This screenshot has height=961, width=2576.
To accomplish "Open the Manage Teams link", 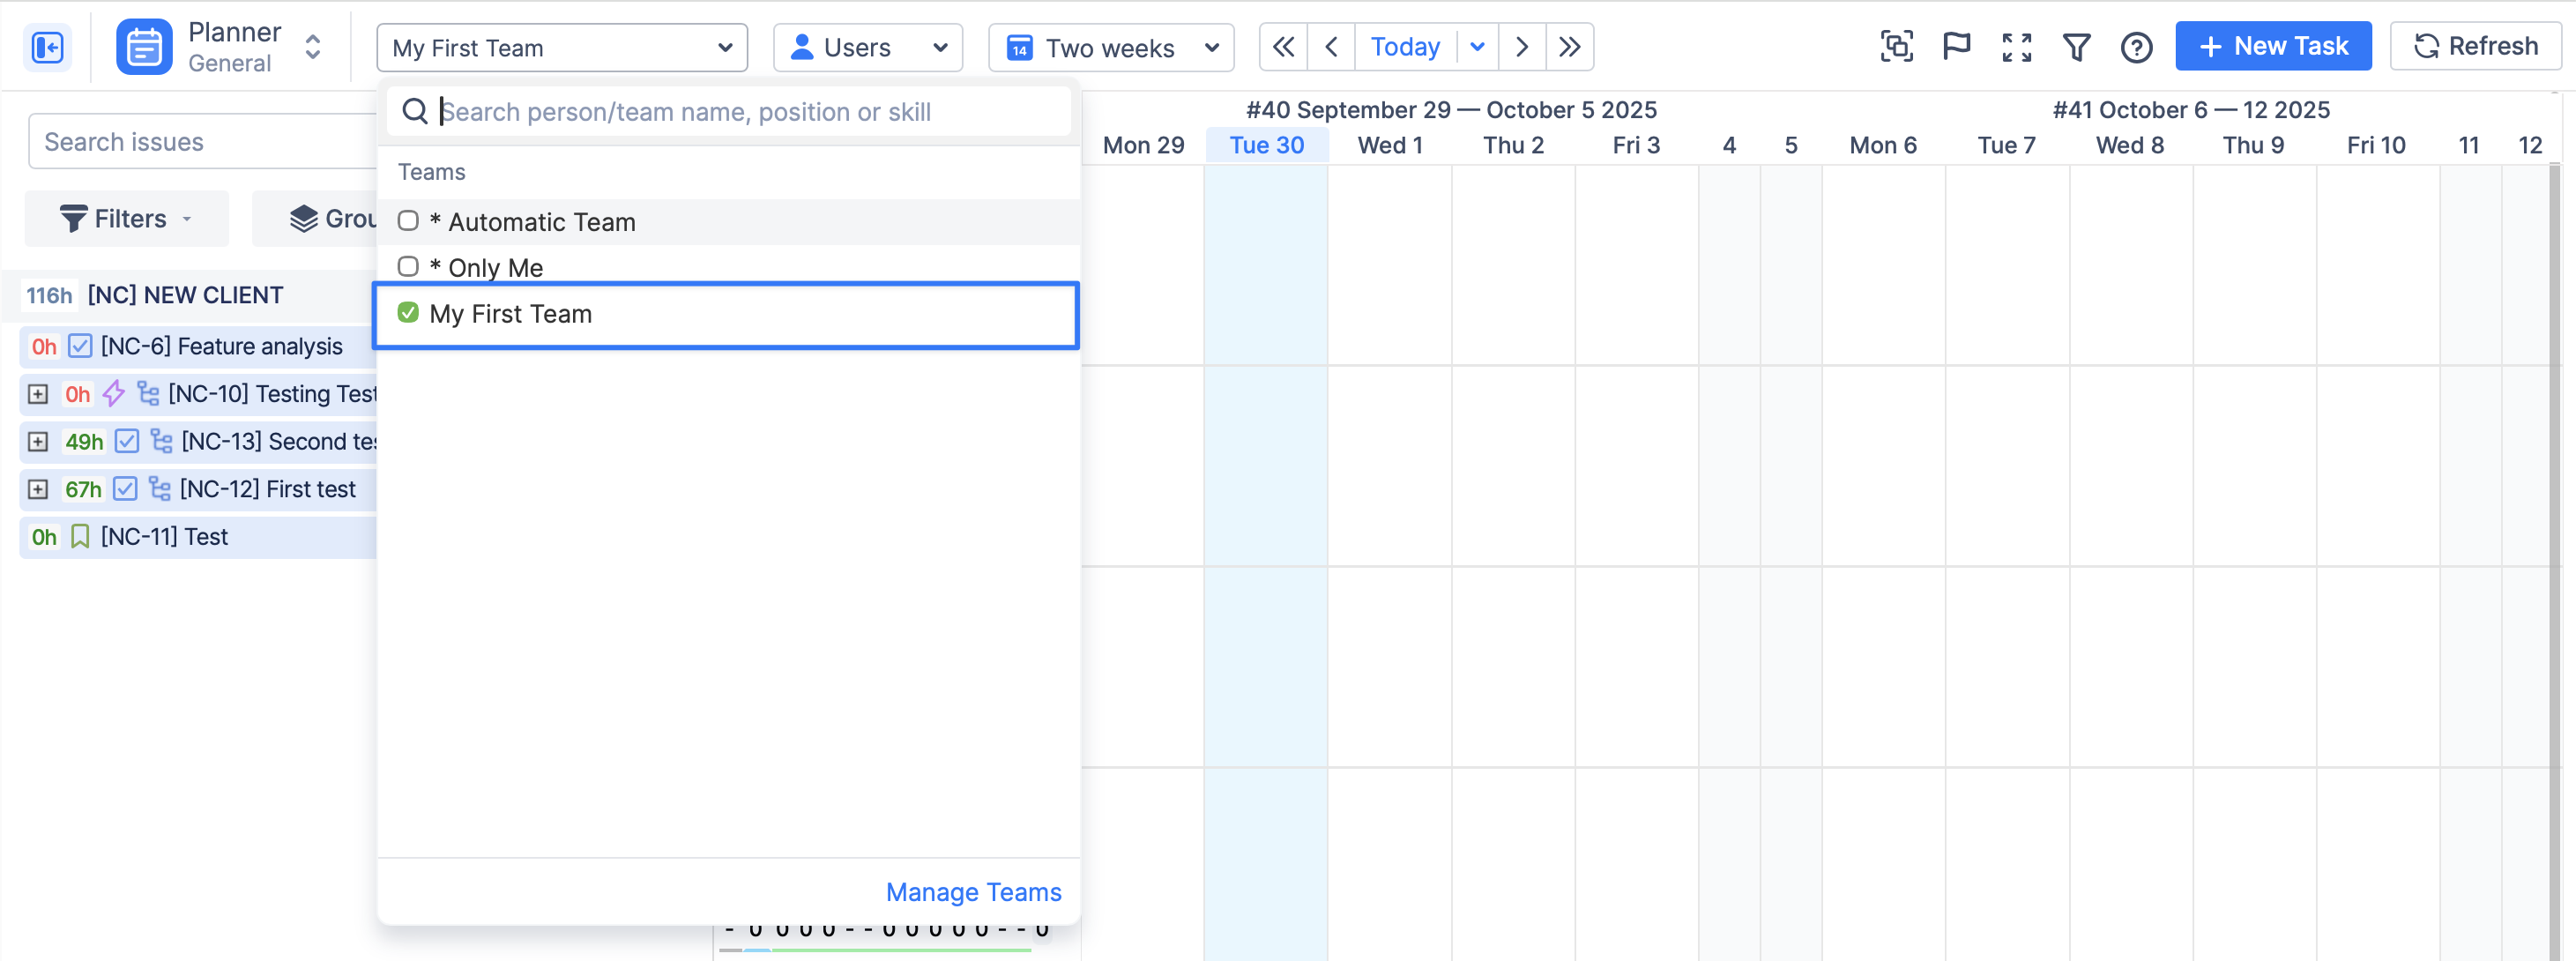I will pos(973,891).
